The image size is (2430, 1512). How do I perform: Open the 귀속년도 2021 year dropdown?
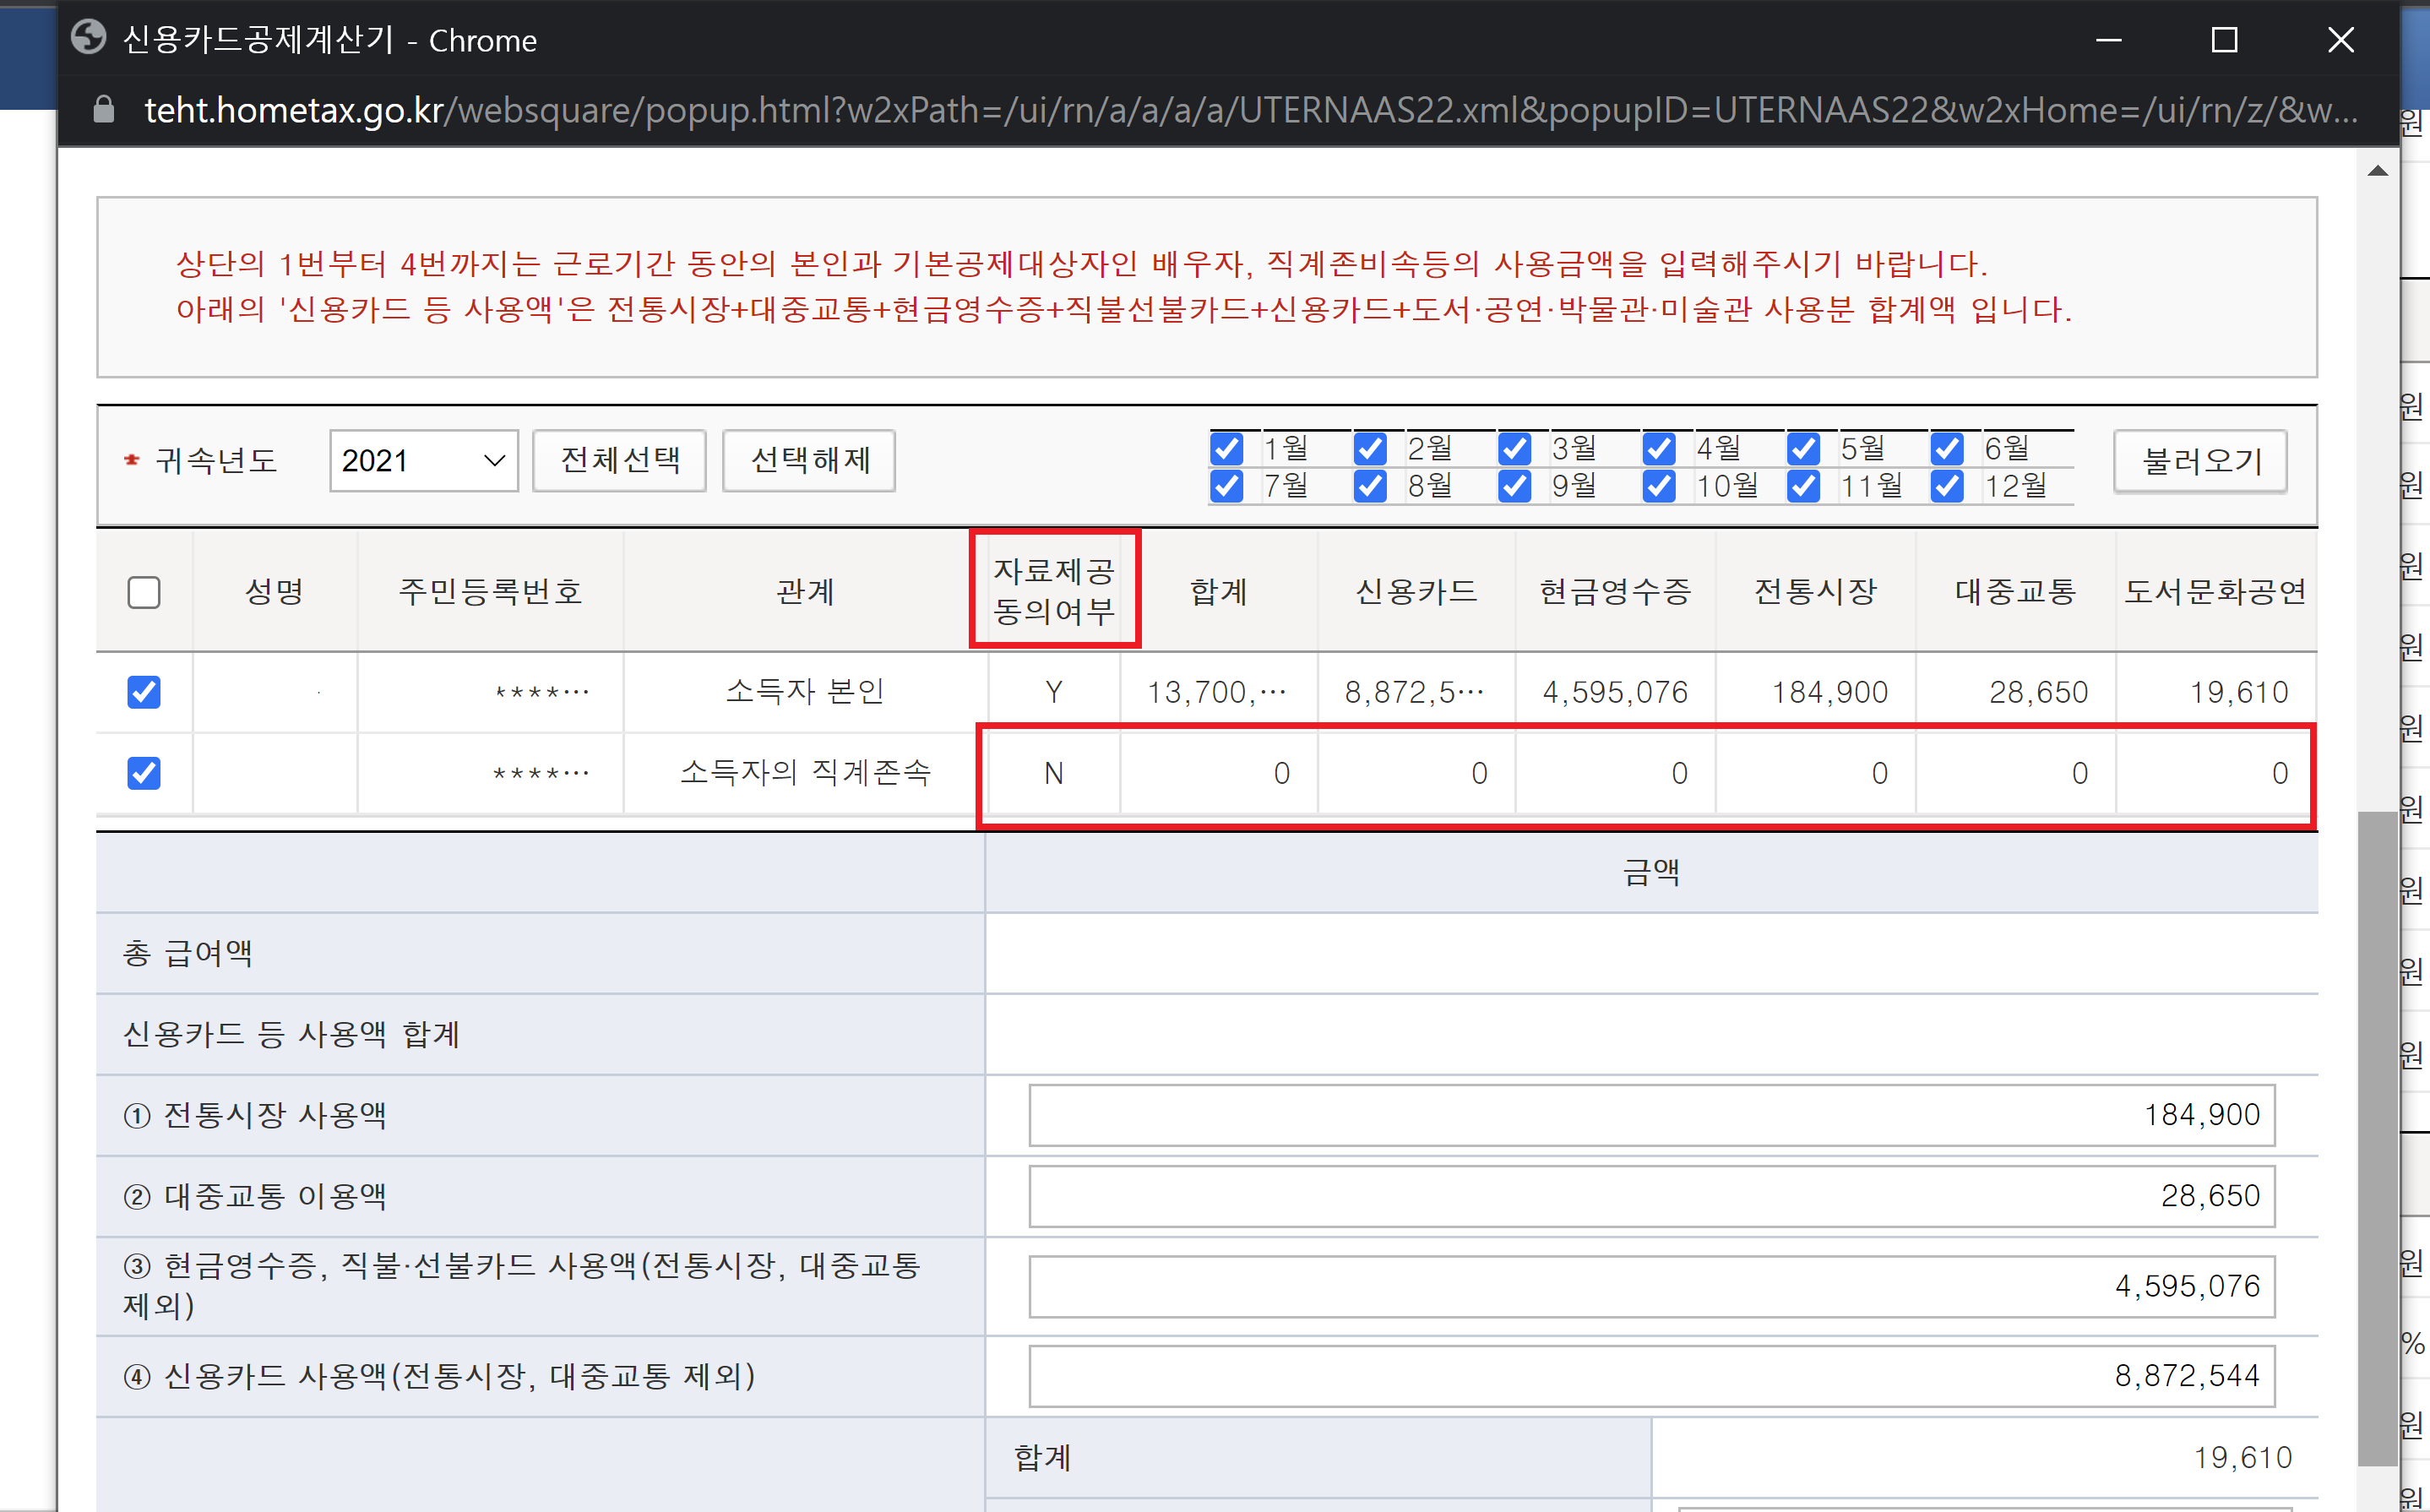click(423, 461)
